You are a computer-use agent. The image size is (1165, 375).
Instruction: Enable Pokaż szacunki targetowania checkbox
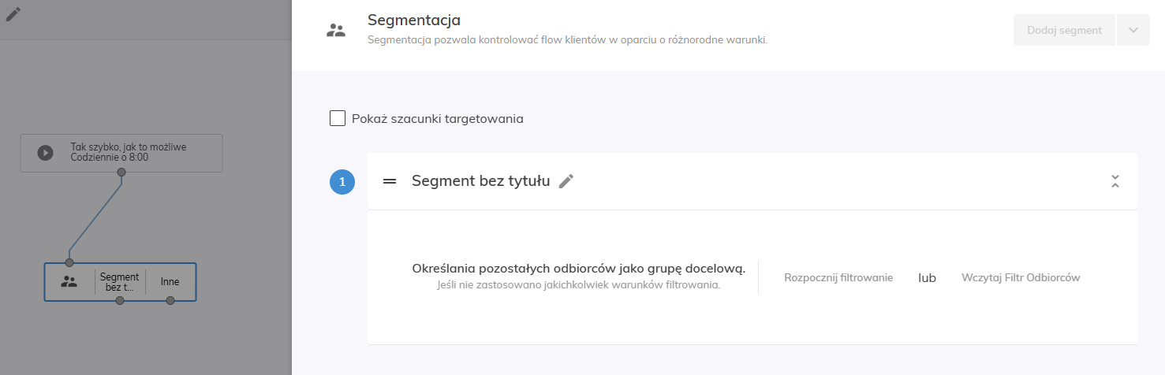338,119
